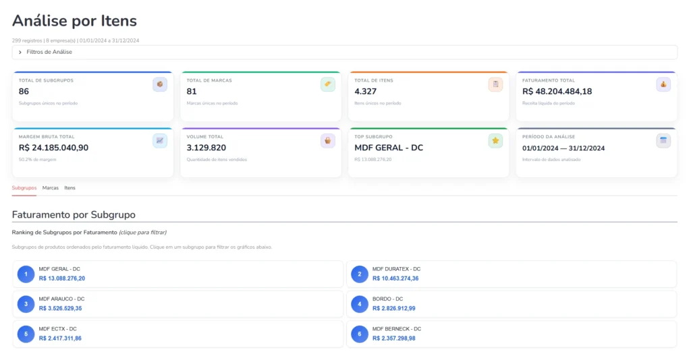This screenshot has width=691, height=362.
Task: Open the Itens tab
Action: (70, 188)
